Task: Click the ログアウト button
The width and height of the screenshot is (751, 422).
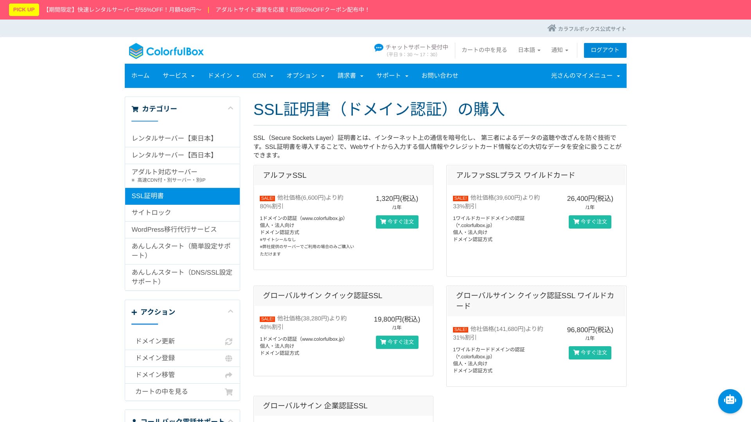Action: pos(605,50)
